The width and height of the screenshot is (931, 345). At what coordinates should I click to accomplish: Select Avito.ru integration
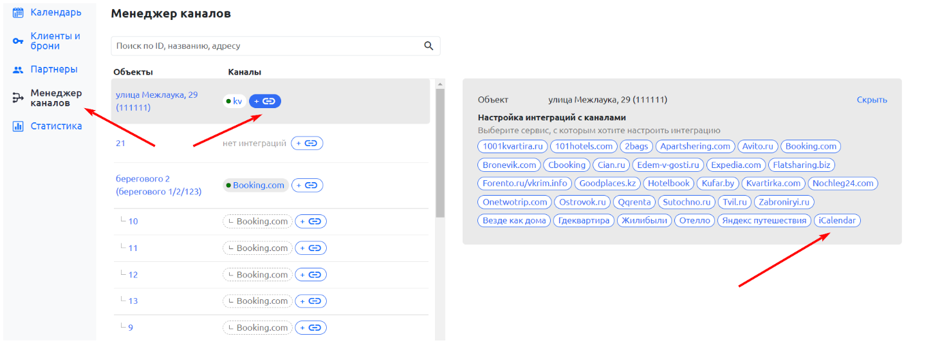coord(758,146)
